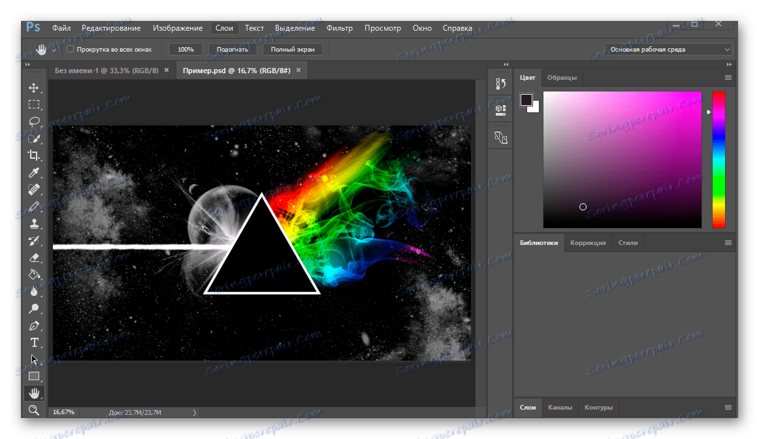759x439 pixels.
Task: Open the Файл menu
Action: pos(61,28)
